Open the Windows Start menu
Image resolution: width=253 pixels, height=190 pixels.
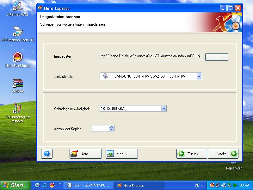(15, 185)
